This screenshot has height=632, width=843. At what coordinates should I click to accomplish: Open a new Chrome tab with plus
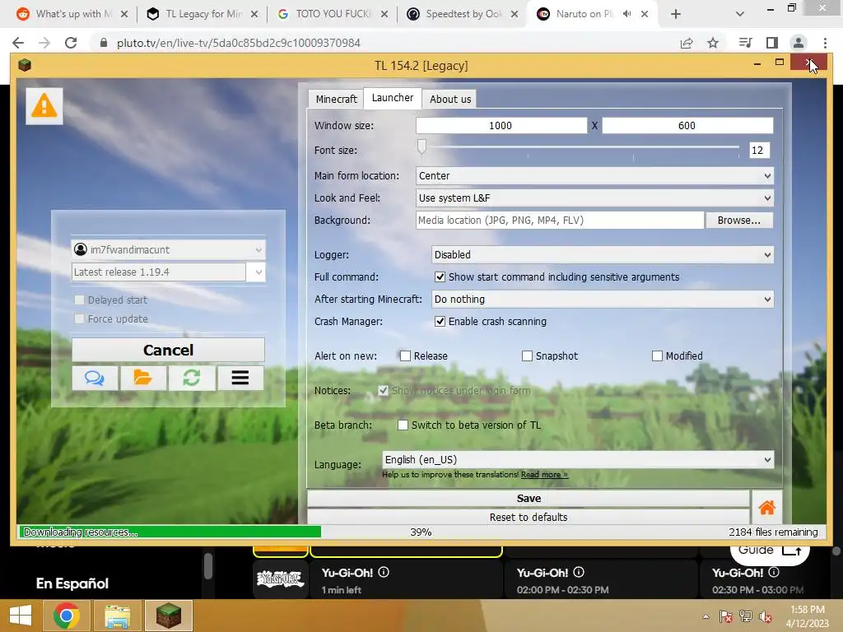tap(676, 15)
